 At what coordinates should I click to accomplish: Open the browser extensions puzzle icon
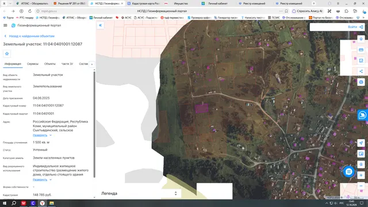pyautogui.click(x=346, y=11)
